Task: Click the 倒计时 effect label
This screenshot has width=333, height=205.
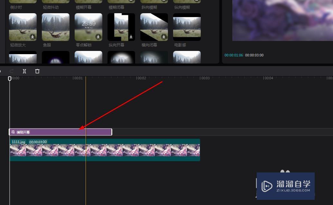Action: point(16,7)
